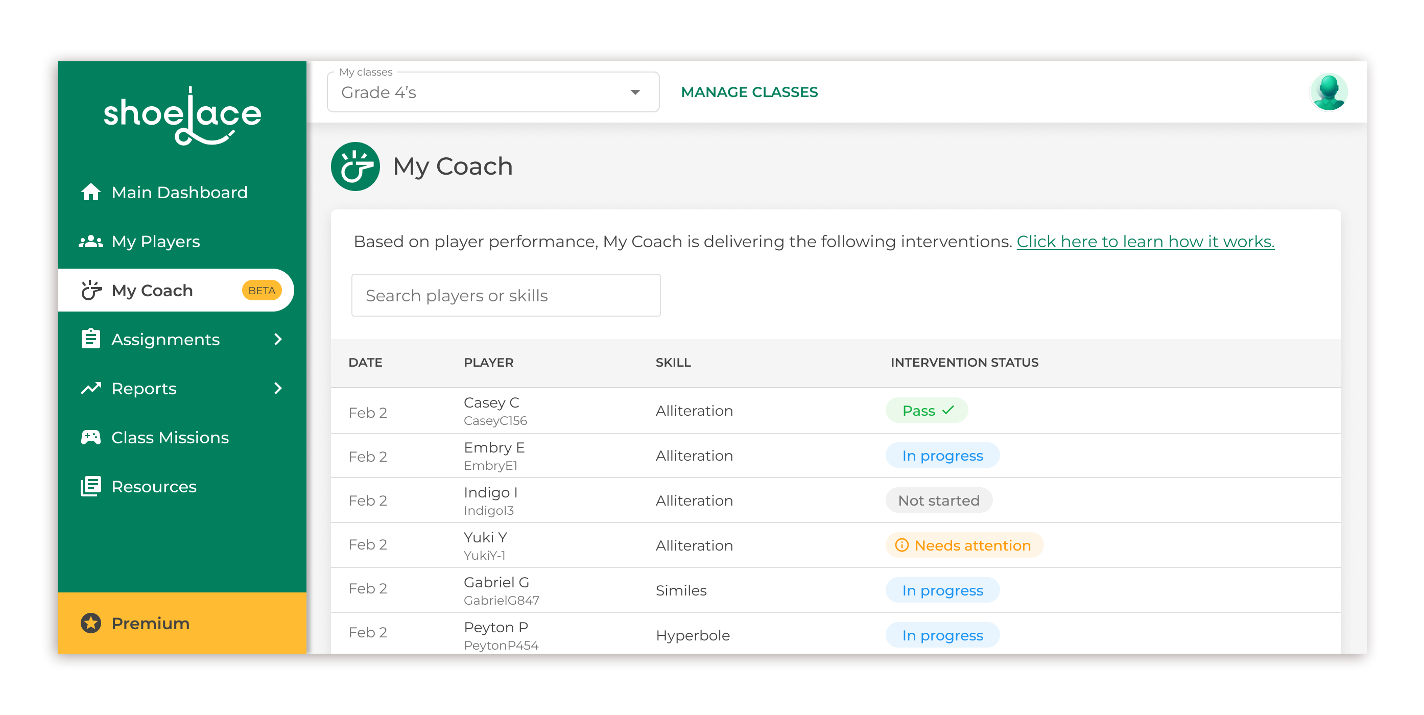Click the Search players or skills field

click(x=506, y=296)
